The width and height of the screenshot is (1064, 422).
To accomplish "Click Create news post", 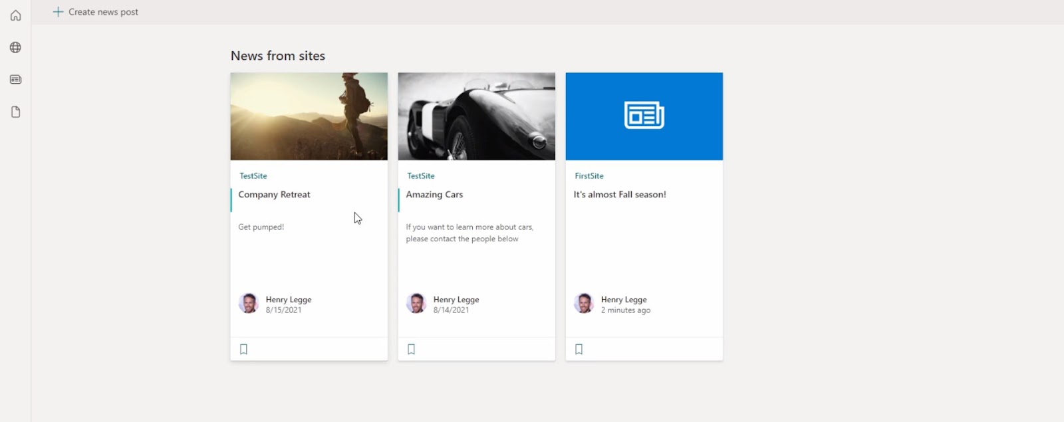I will [103, 12].
